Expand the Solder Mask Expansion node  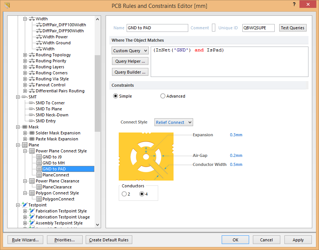pyautogui.click(x=25, y=133)
